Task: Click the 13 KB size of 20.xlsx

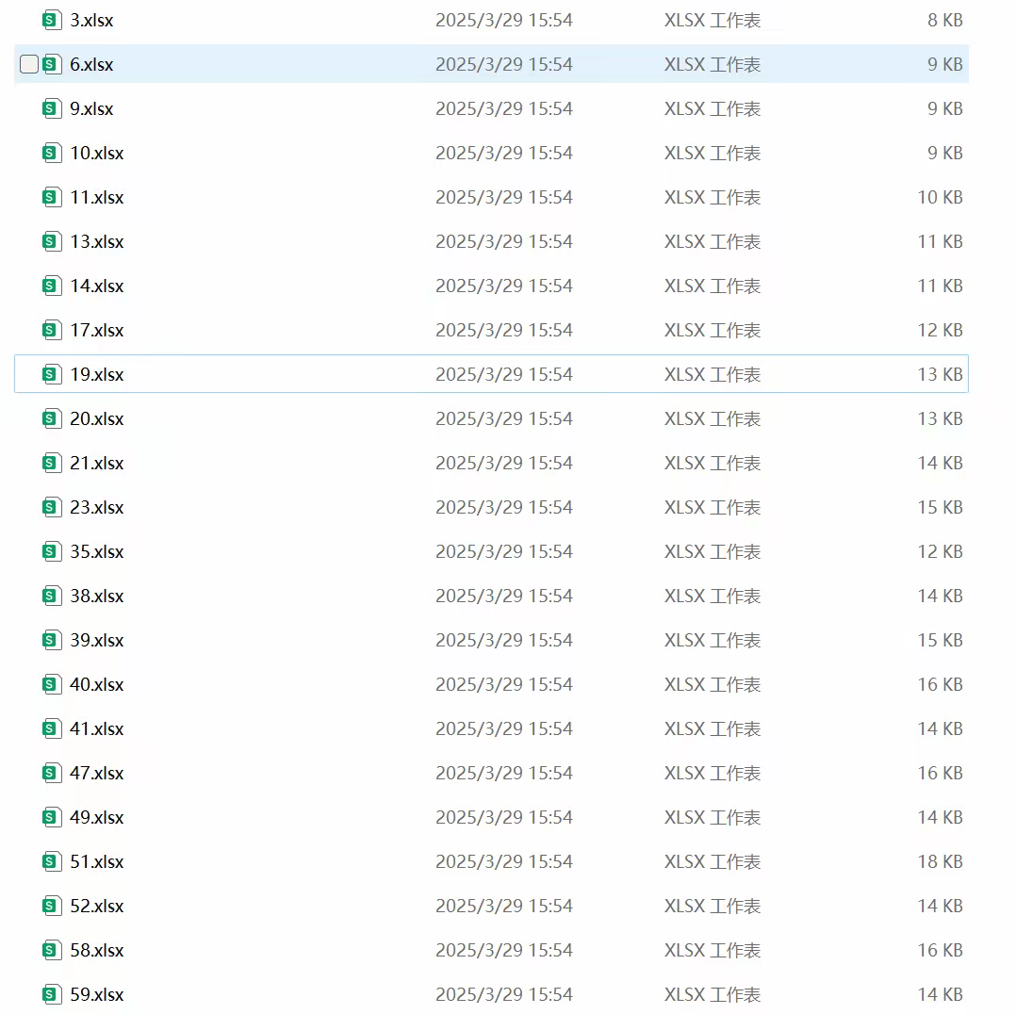Action: 941,418
